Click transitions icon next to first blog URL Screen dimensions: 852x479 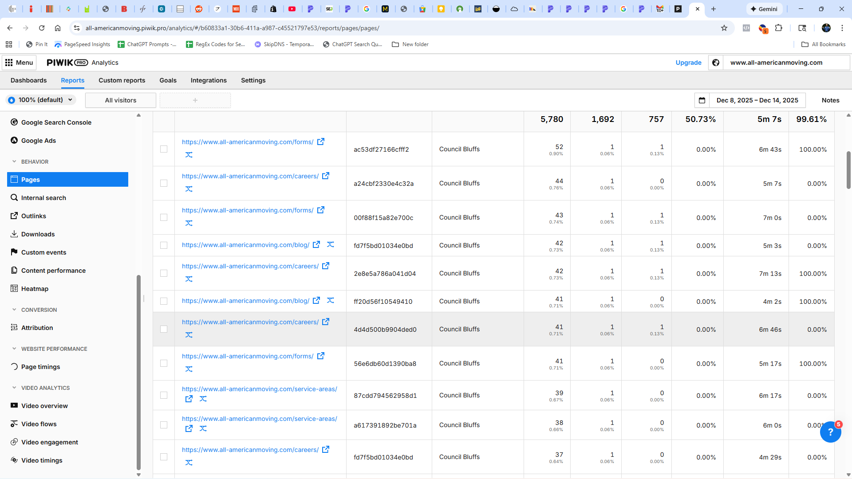(x=331, y=244)
